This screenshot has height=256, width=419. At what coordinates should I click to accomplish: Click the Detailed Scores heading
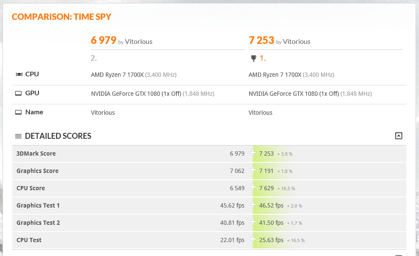coord(58,136)
